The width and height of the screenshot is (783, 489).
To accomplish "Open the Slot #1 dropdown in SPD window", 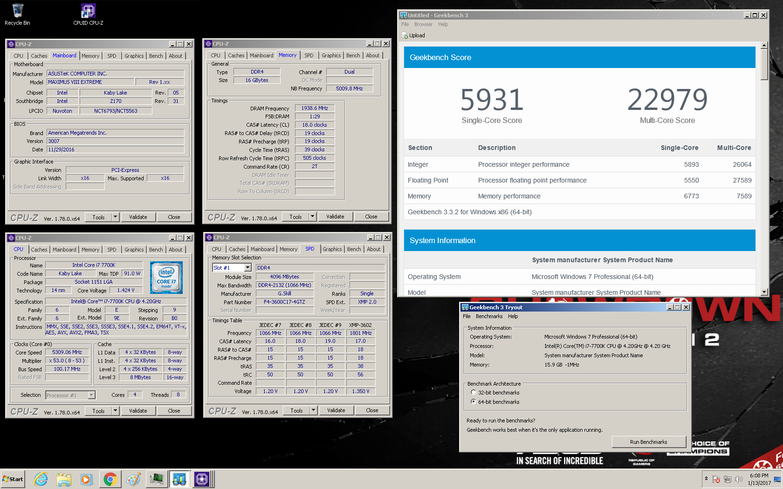I will (248, 268).
